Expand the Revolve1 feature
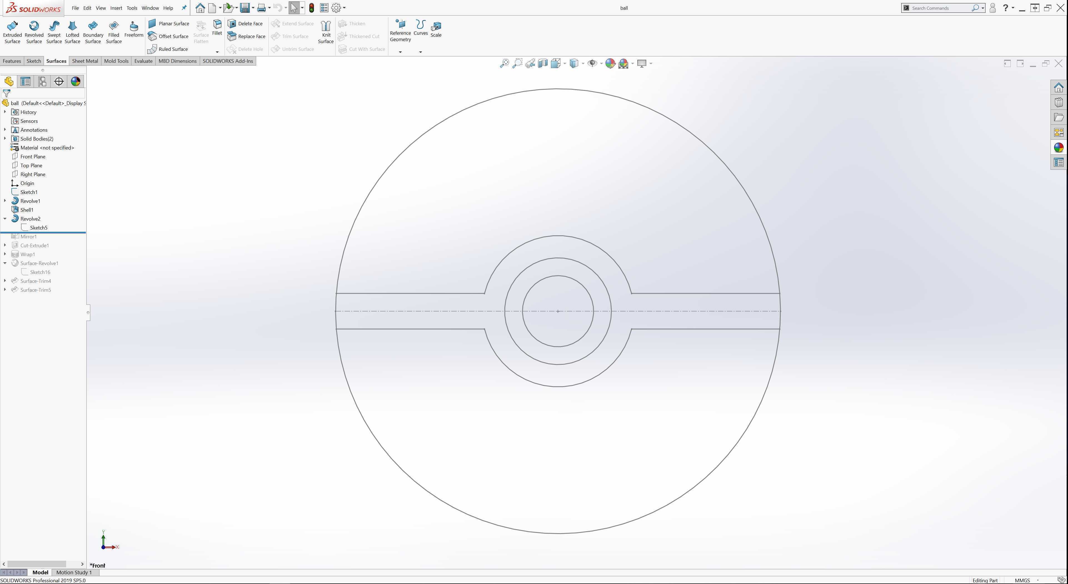1068x584 pixels. [5, 201]
